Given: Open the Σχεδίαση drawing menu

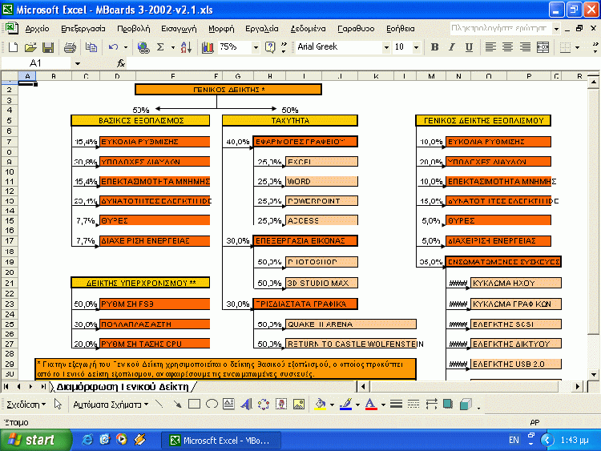Looking at the screenshot, I should pyautogui.click(x=26, y=405).
